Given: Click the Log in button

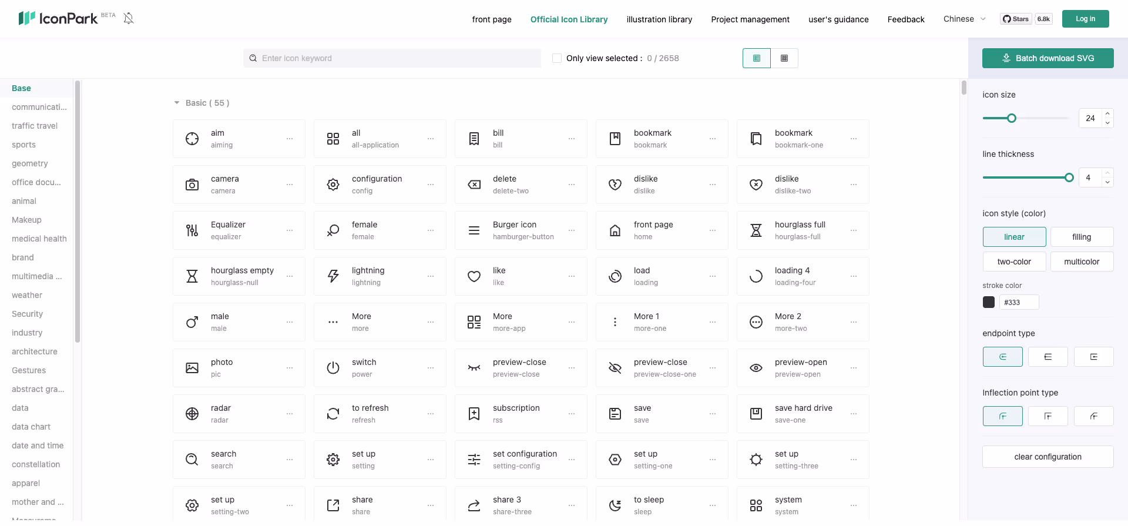Looking at the screenshot, I should (x=1085, y=19).
